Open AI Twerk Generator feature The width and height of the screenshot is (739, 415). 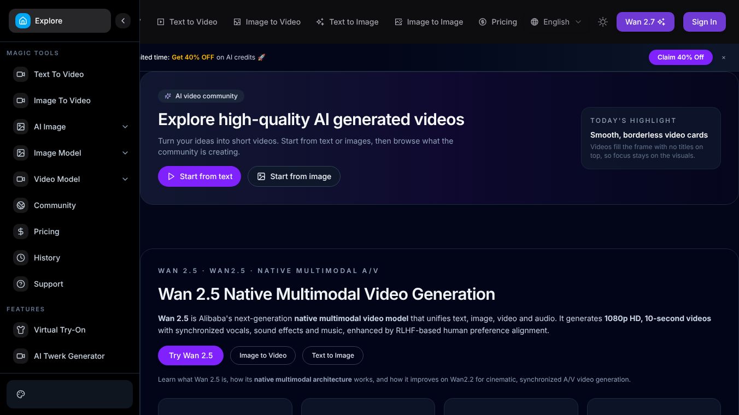coord(70,356)
